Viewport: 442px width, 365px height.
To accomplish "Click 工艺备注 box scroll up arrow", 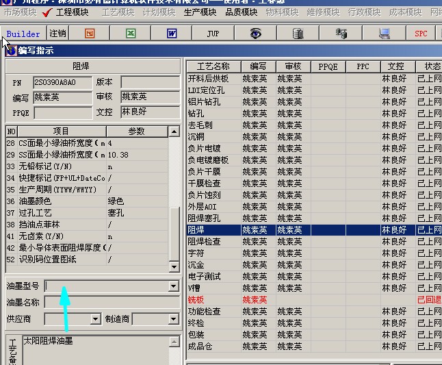I will (174, 342).
